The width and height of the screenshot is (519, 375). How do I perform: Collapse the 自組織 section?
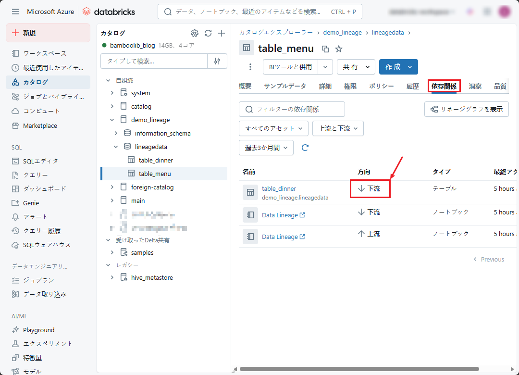(108, 80)
